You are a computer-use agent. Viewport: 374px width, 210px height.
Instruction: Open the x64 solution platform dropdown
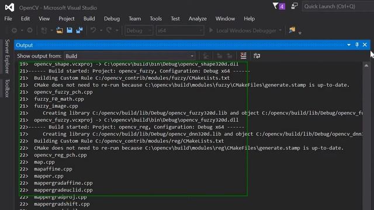[x=180, y=30]
